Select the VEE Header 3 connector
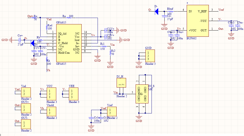This screenshot has width=244, height=136. (73, 94)
